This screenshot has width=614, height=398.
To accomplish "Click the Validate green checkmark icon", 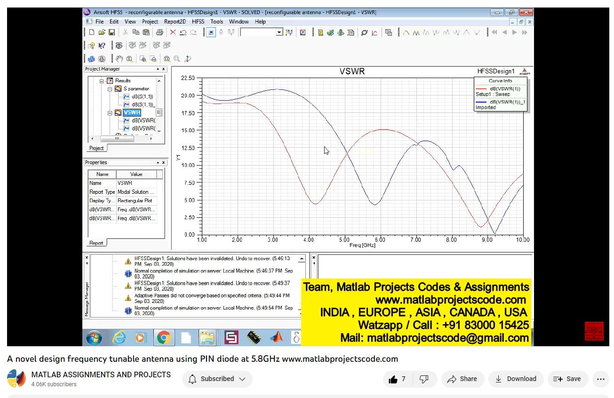I will tap(331, 32).
